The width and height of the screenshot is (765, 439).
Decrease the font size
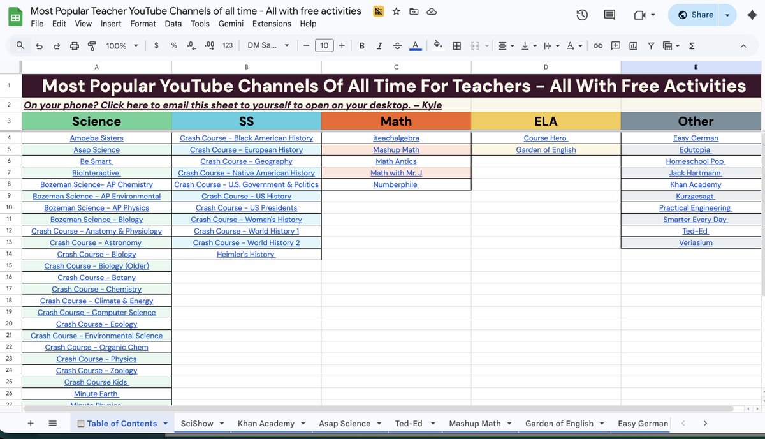(x=306, y=46)
